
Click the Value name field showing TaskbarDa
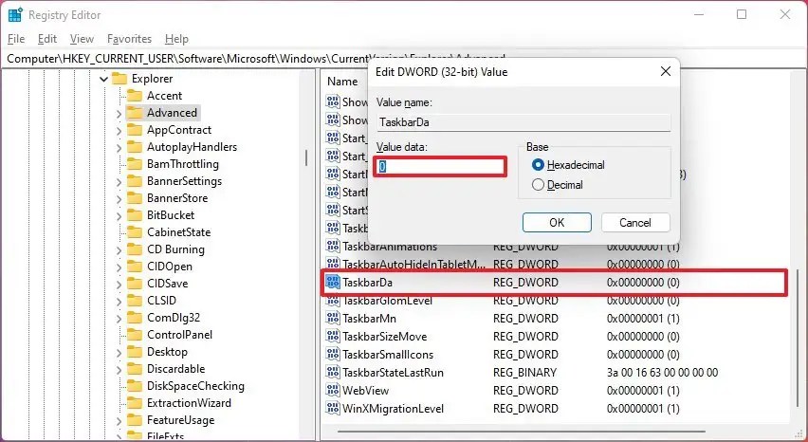(523, 122)
